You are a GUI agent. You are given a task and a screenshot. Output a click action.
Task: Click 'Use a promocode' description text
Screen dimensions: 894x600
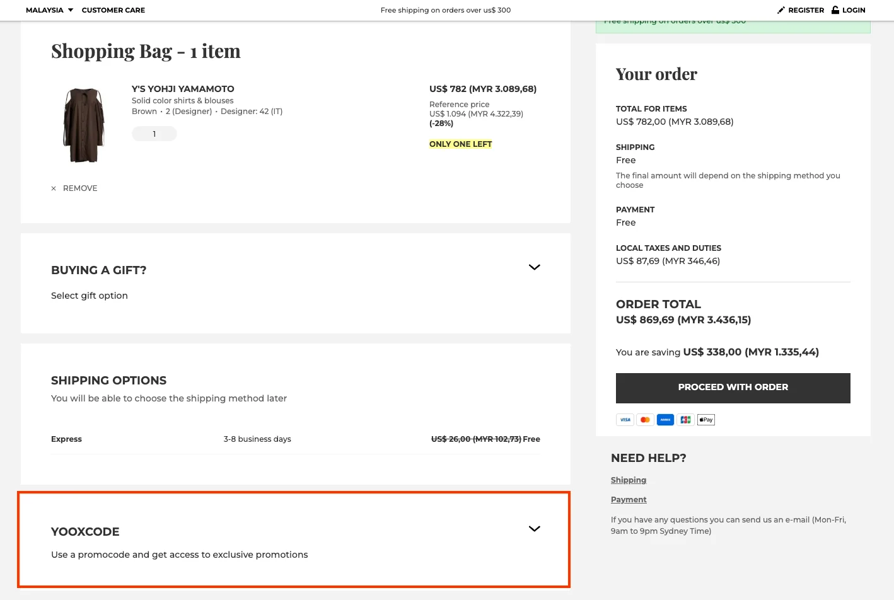click(180, 555)
